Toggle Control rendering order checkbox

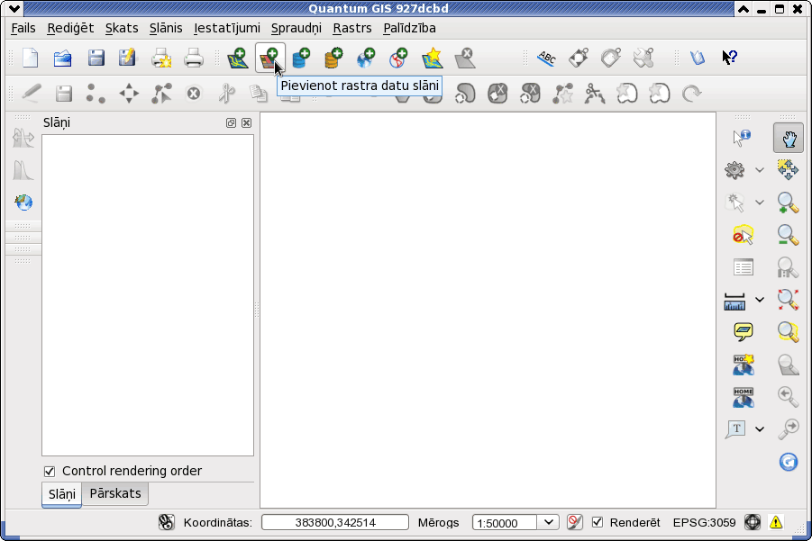[x=50, y=471]
